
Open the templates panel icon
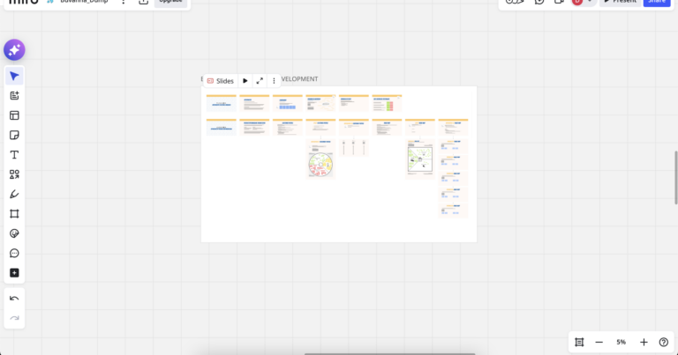pyautogui.click(x=14, y=115)
